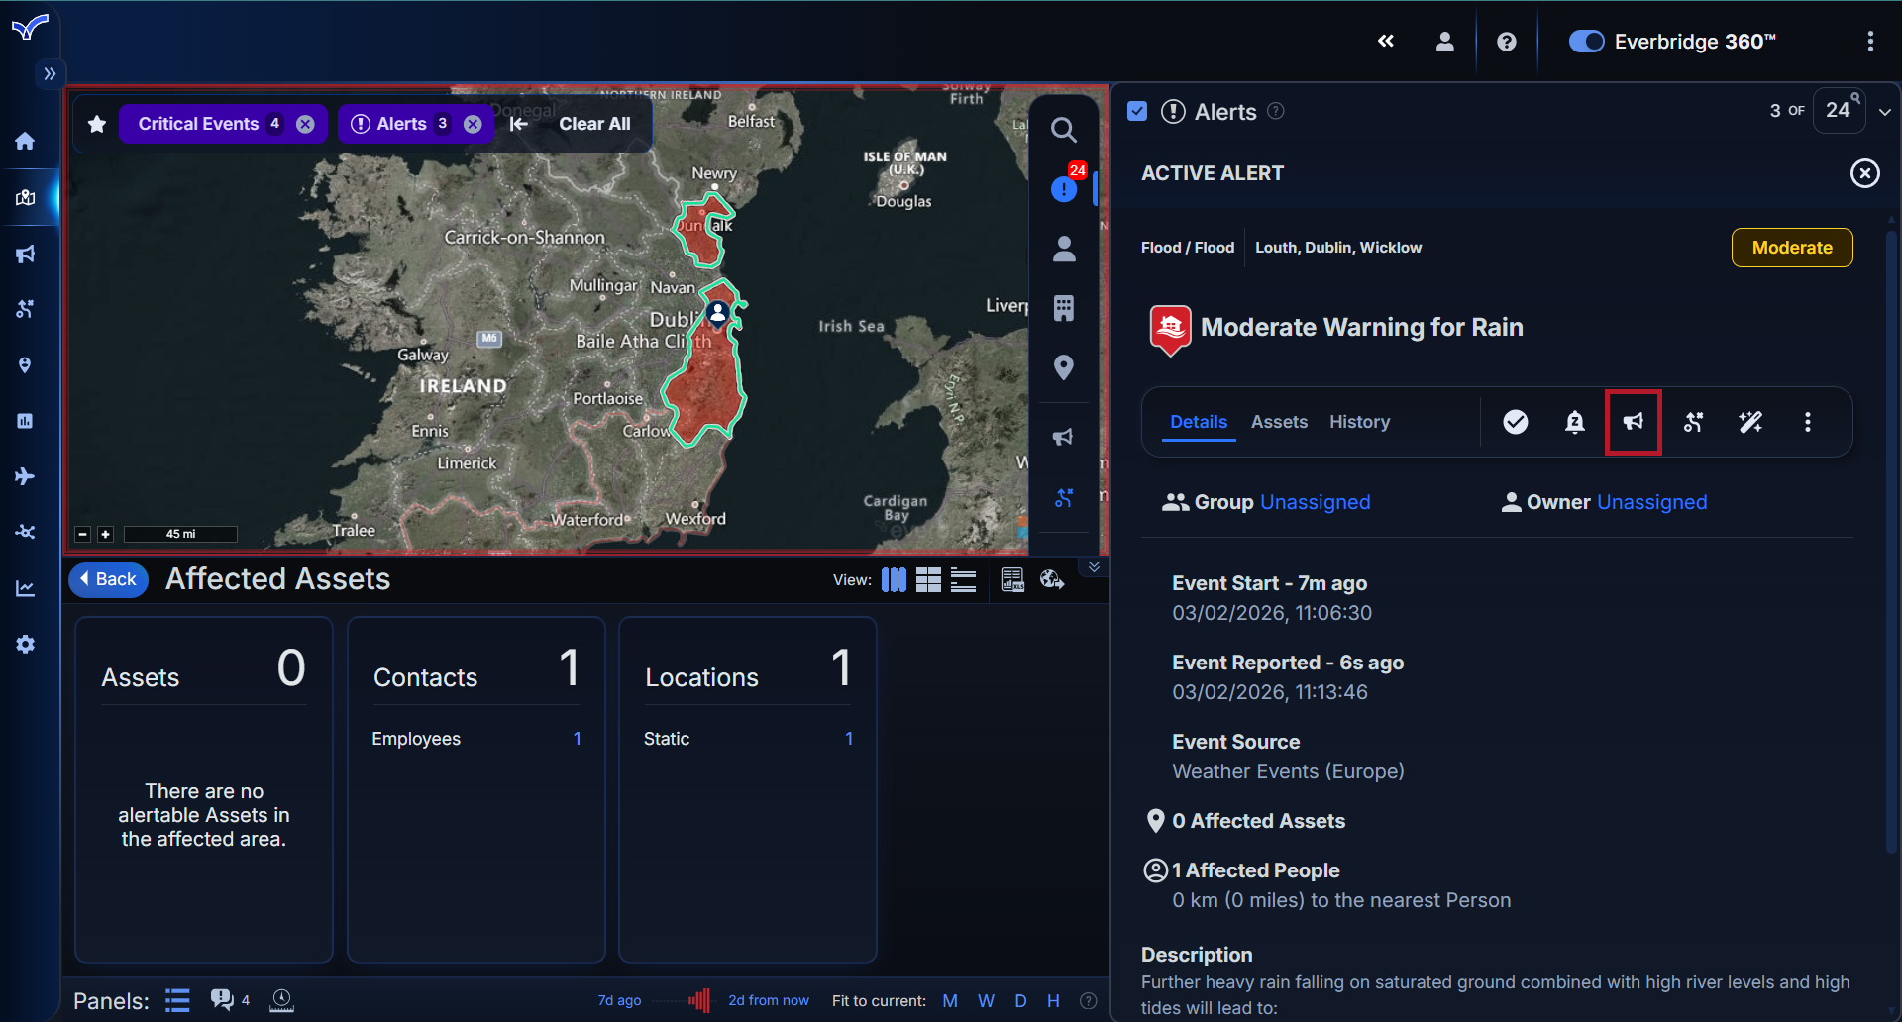Open settings gear in left sidebar
Viewport: 1902px width, 1022px height.
point(26,645)
